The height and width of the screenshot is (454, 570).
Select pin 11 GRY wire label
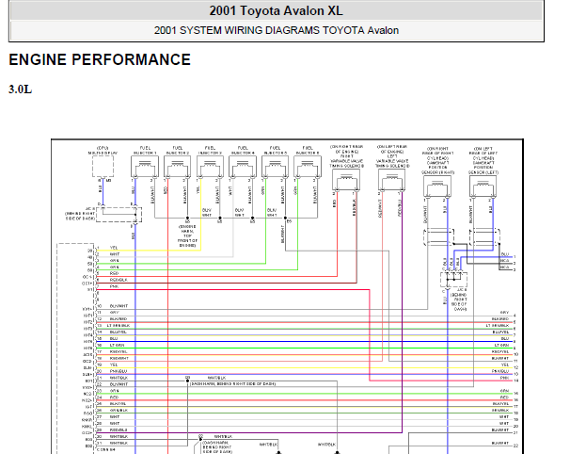pyautogui.click(x=114, y=313)
